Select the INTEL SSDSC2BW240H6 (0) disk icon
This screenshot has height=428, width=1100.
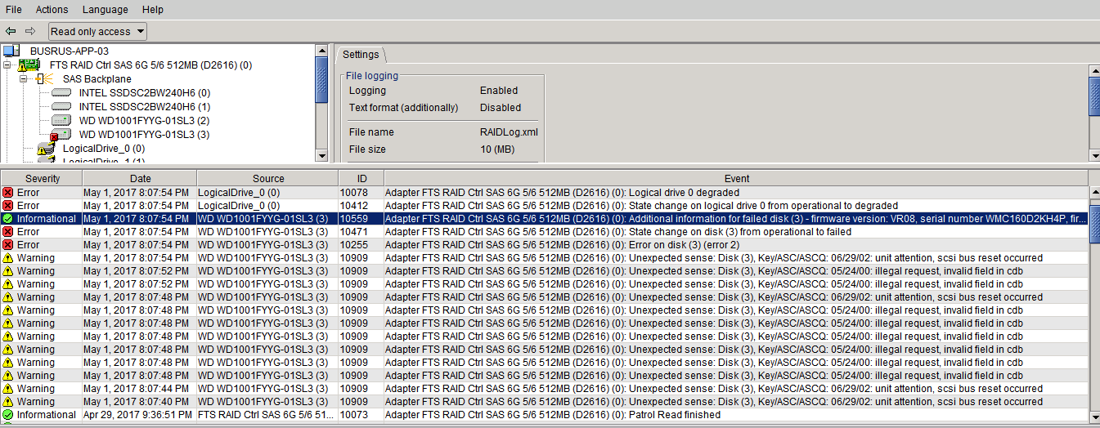pyautogui.click(x=61, y=93)
